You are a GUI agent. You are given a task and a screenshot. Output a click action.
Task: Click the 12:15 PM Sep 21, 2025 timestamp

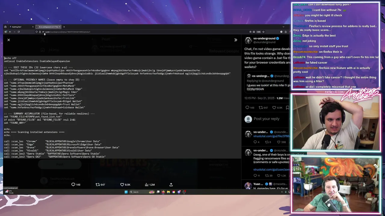(259, 98)
